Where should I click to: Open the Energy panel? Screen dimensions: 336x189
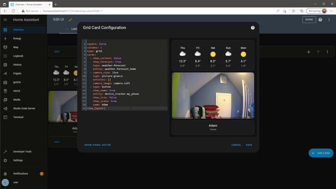tap(23, 38)
